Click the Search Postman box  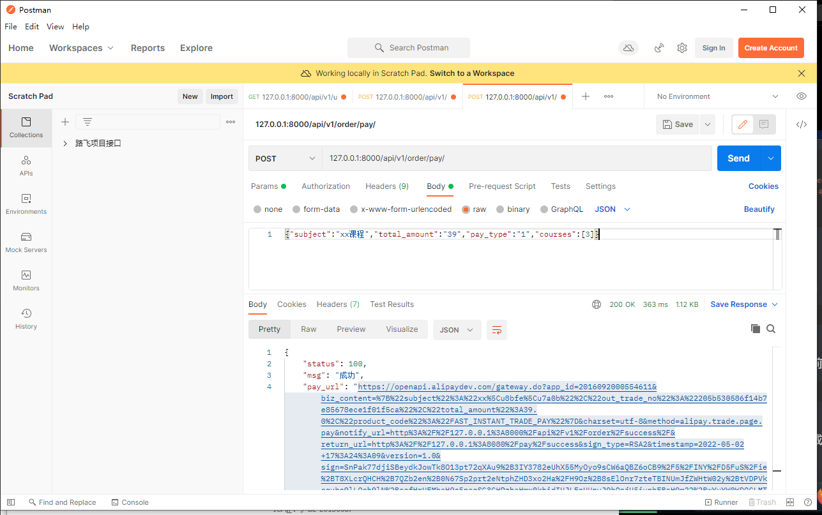tap(409, 48)
